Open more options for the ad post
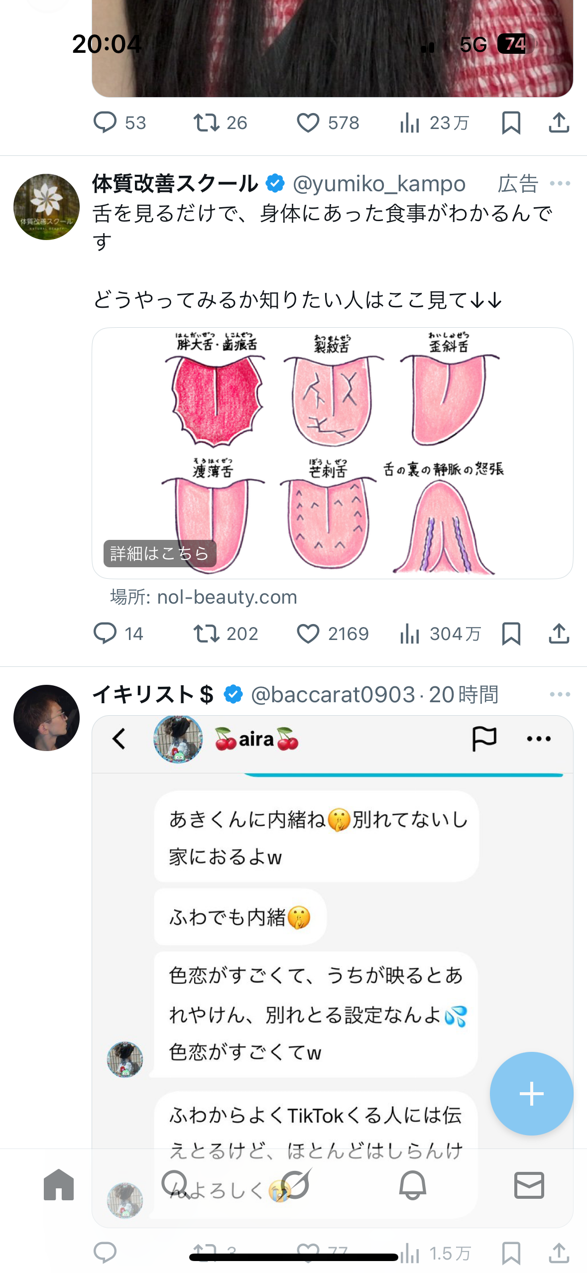The height and width of the screenshot is (1273, 587). [x=560, y=184]
